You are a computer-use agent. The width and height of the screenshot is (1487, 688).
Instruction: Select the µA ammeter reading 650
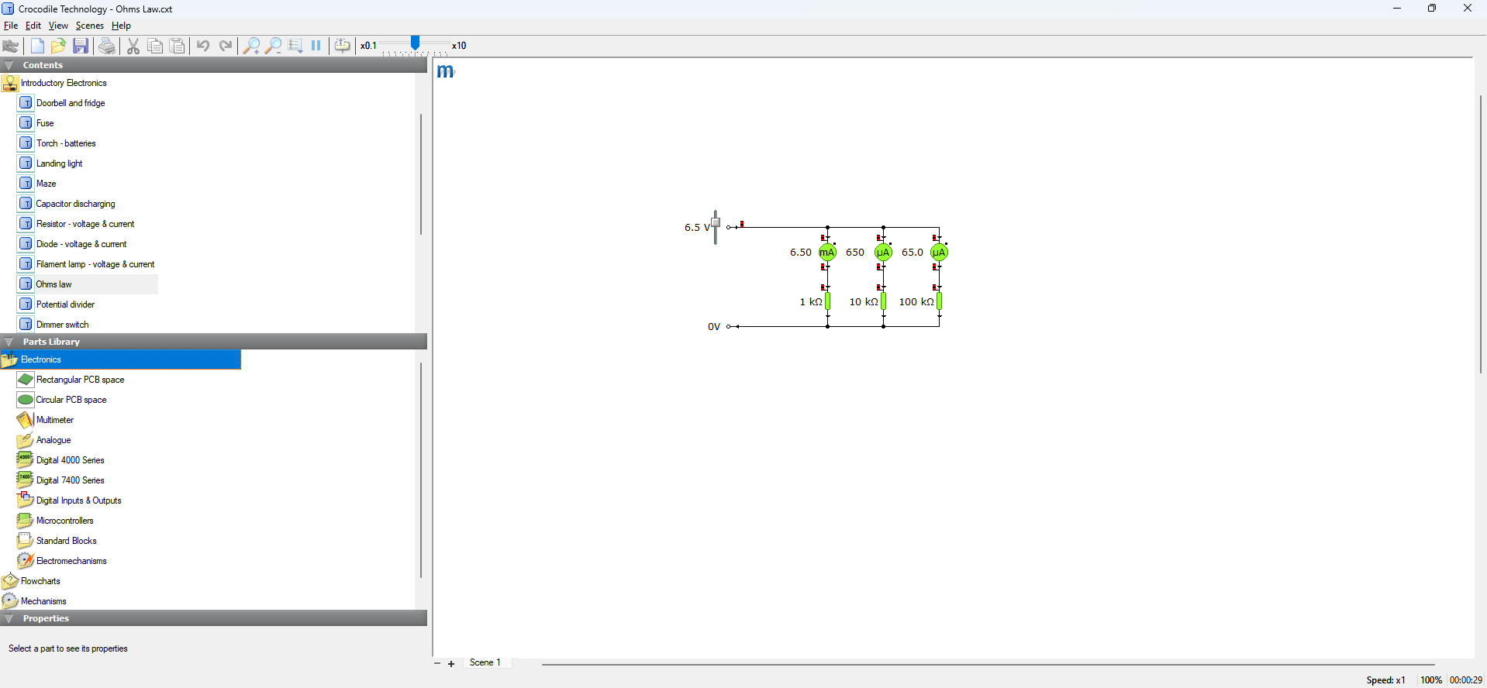pyautogui.click(x=883, y=253)
